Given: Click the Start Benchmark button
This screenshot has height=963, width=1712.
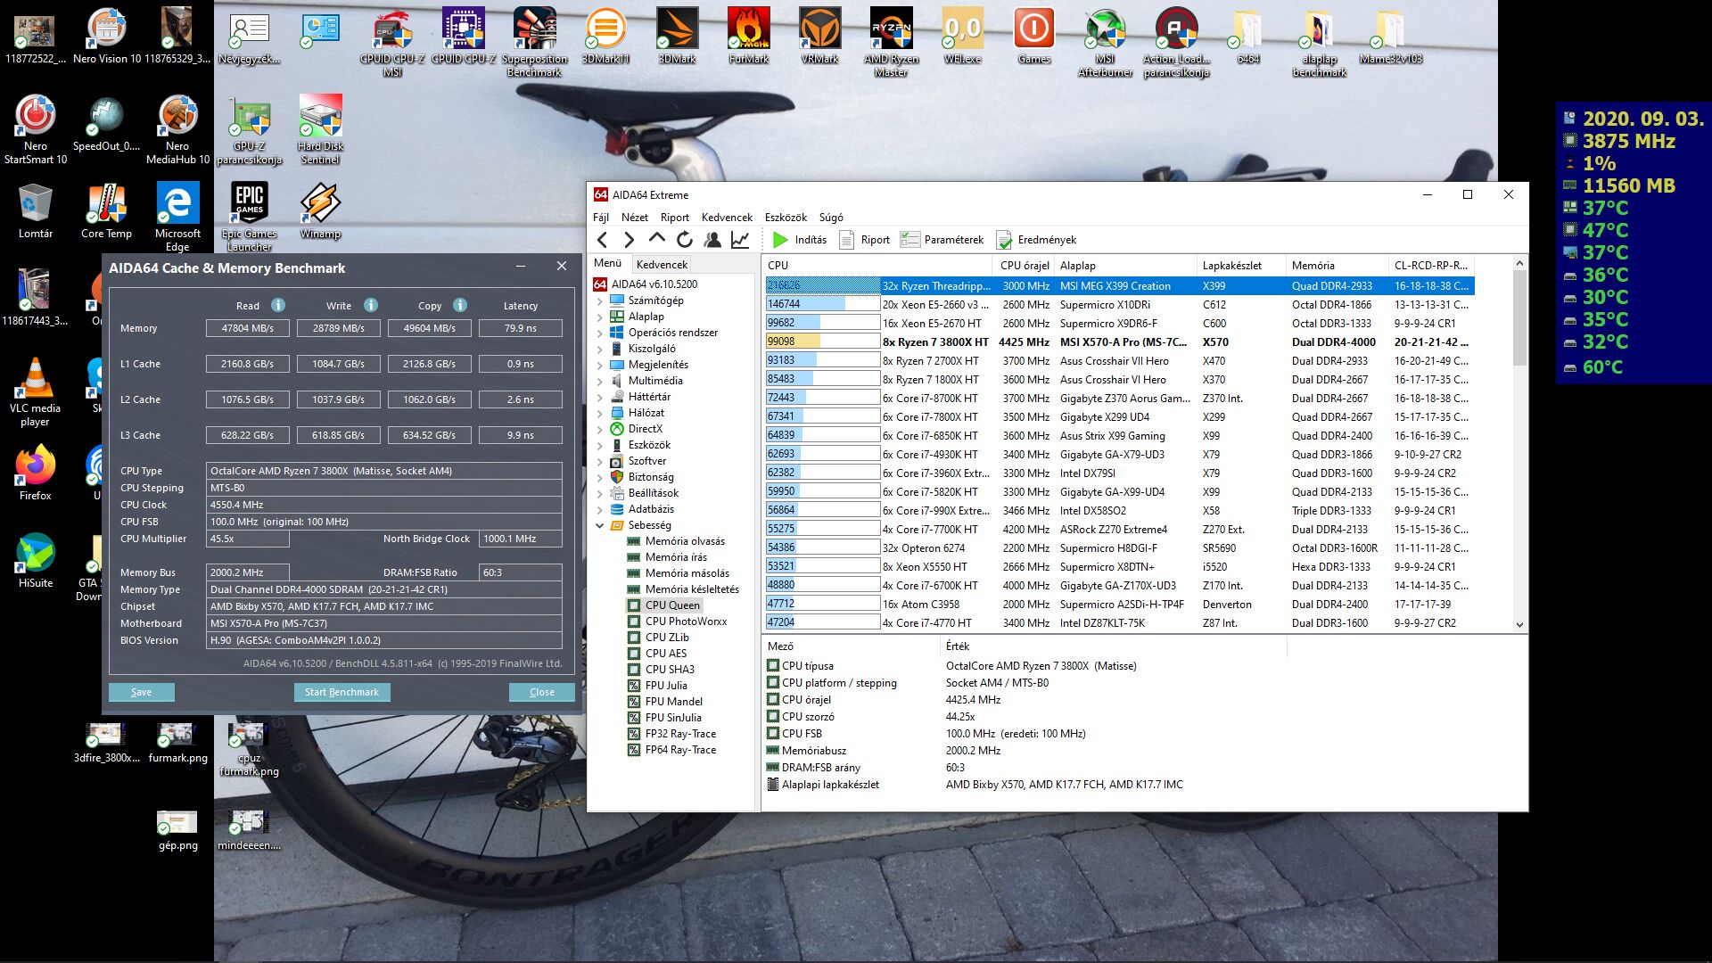Looking at the screenshot, I should [342, 692].
